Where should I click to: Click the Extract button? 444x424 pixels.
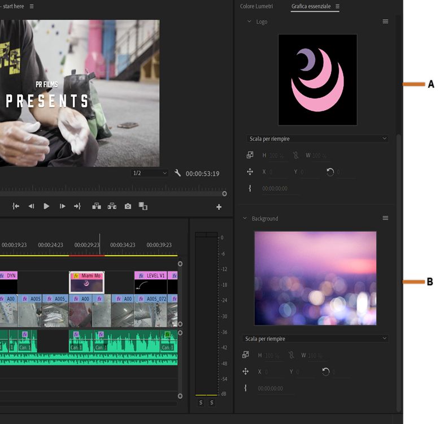coord(112,206)
